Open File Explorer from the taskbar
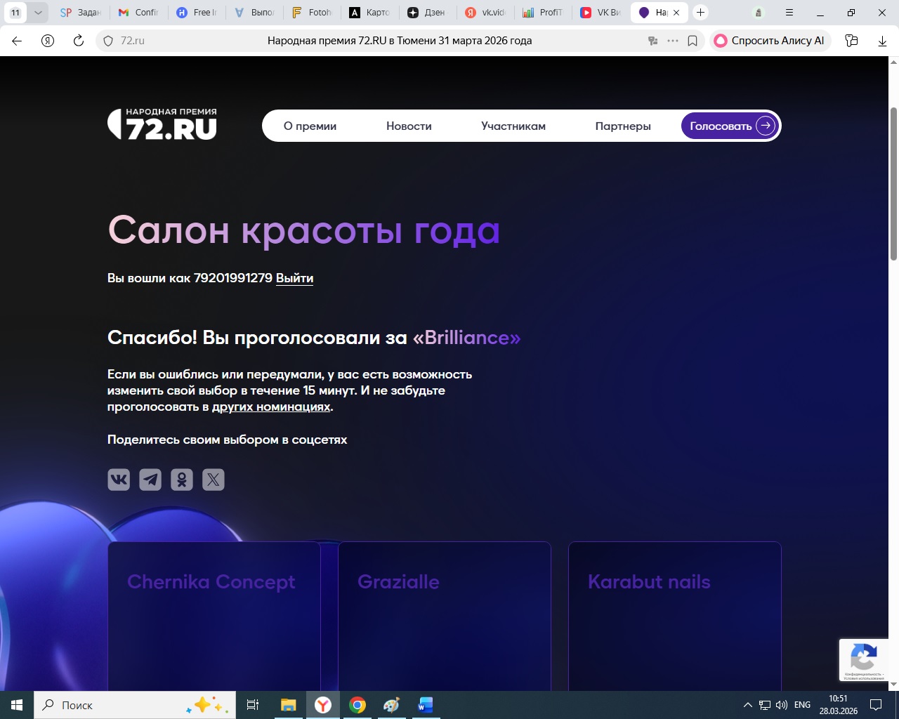Screen dimensions: 899x719 (288, 705)
